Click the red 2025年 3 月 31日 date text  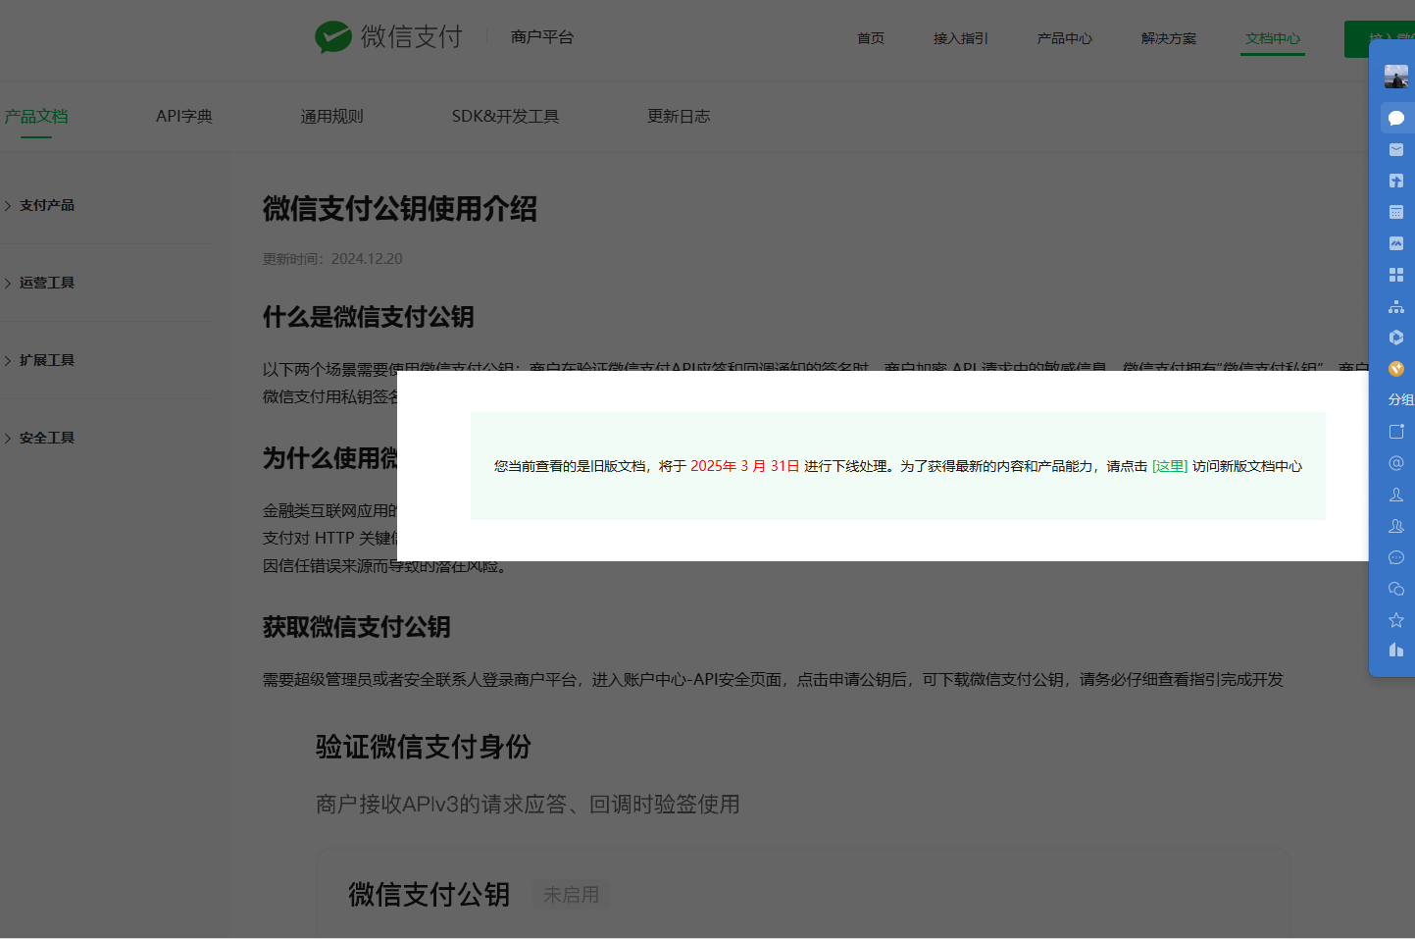point(745,466)
